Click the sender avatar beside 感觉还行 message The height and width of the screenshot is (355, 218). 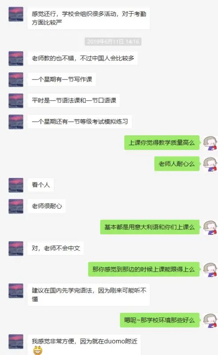(x=16, y=14)
